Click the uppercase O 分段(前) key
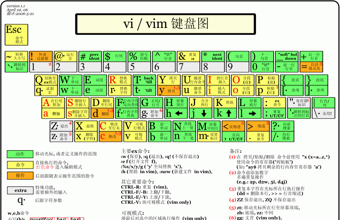340x220 pixels. click(243, 80)
